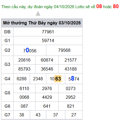Select G5 number 2976
The height and width of the screenshot is (121, 121).
point(47,88)
